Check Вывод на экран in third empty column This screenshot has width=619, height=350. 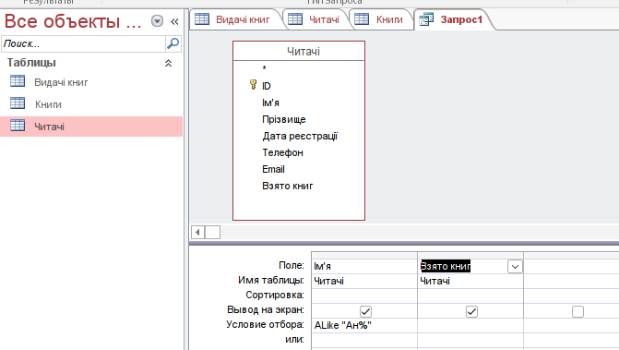click(x=577, y=312)
